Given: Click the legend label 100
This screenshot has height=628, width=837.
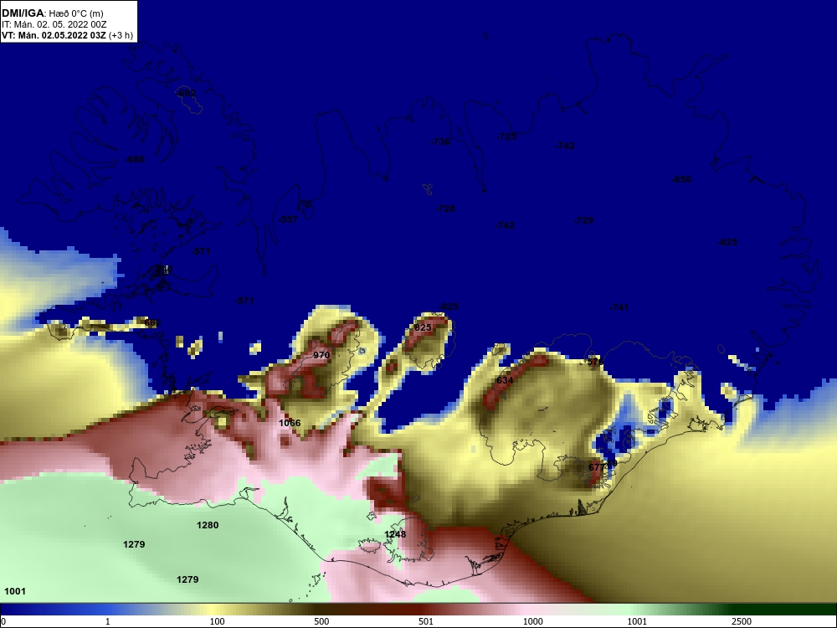Looking at the screenshot, I should coord(218,621).
